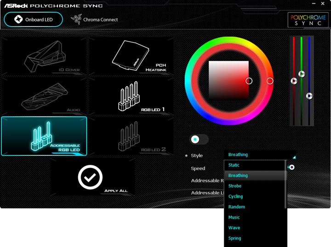Choose Cycling from the style list
This screenshot has height=247, width=331.
pos(255,196)
